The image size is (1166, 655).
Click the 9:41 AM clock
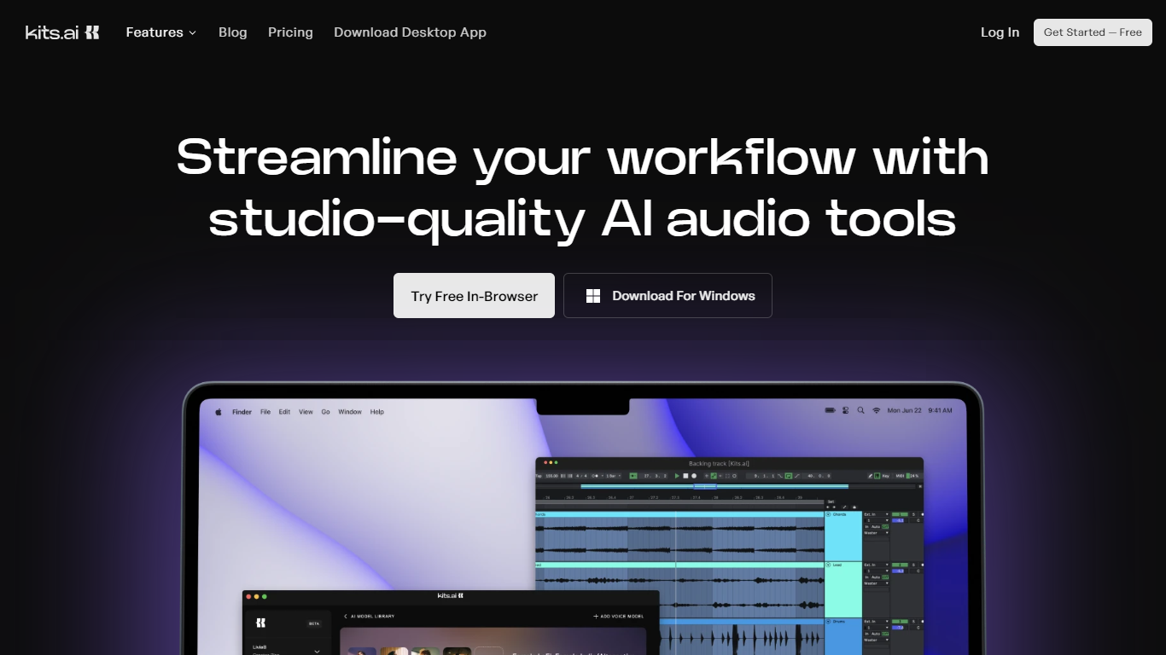tap(940, 410)
